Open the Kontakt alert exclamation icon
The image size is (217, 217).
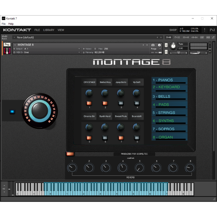tap(205, 30)
